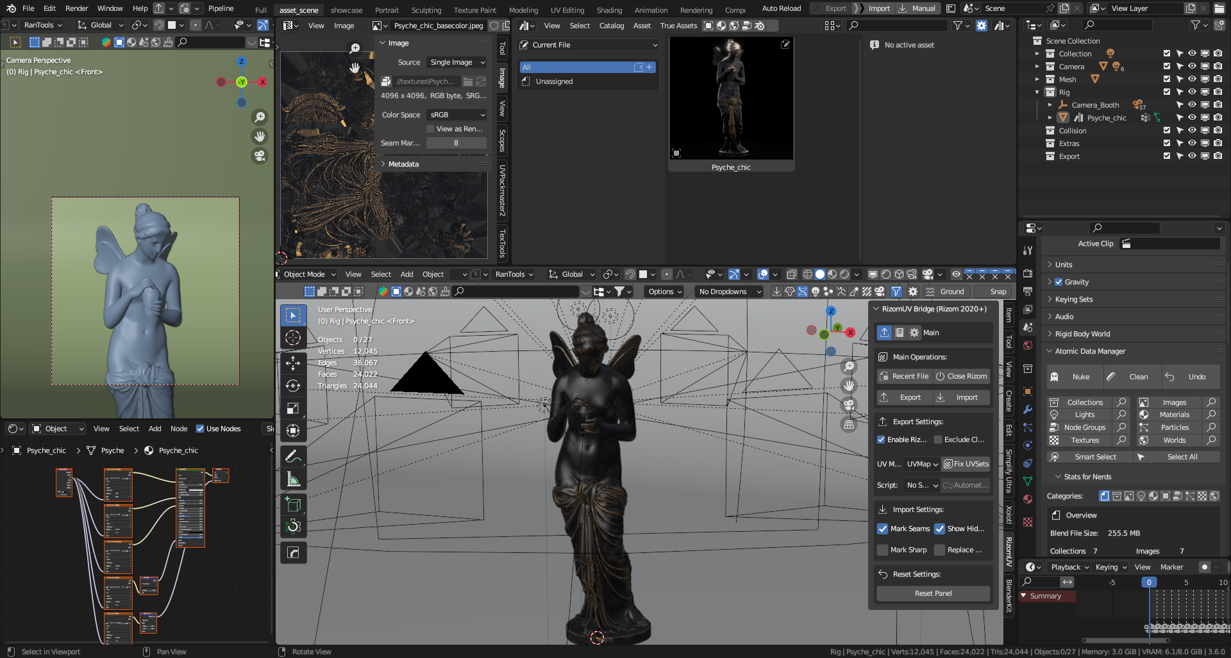Expand the Audio panel
Viewport: 1231px width, 658px height.
point(1064,317)
